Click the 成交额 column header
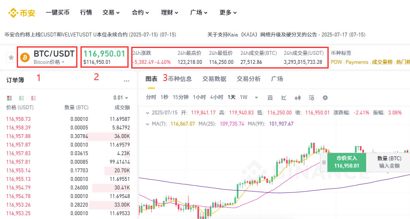 point(122,108)
